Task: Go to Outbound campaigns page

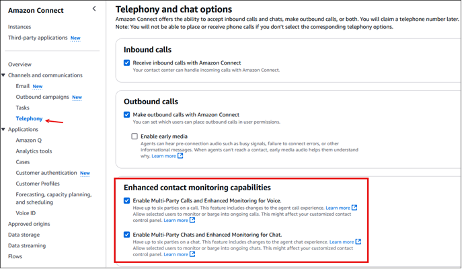Action: click(x=42, y=97)
